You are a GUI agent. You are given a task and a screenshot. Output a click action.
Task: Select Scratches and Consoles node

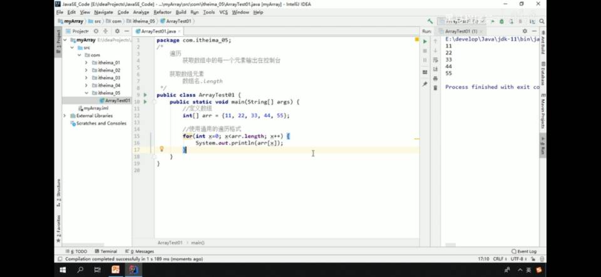(98, 123)
